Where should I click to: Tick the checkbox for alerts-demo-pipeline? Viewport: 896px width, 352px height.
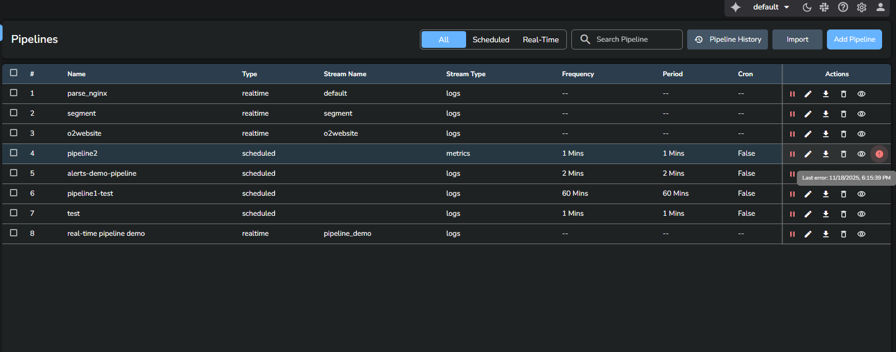tap(14, 173)
